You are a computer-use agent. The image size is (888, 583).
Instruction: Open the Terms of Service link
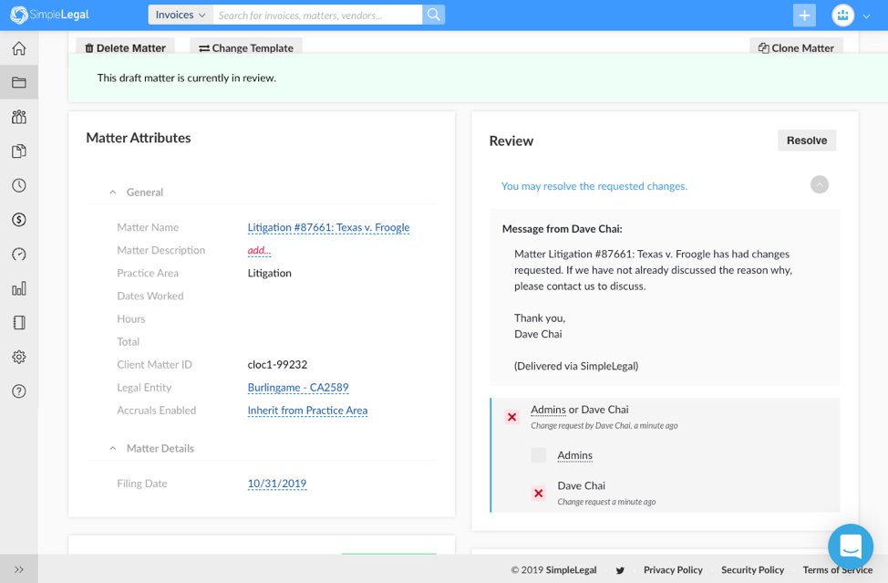pyautogui.click(x=838, y=570)
